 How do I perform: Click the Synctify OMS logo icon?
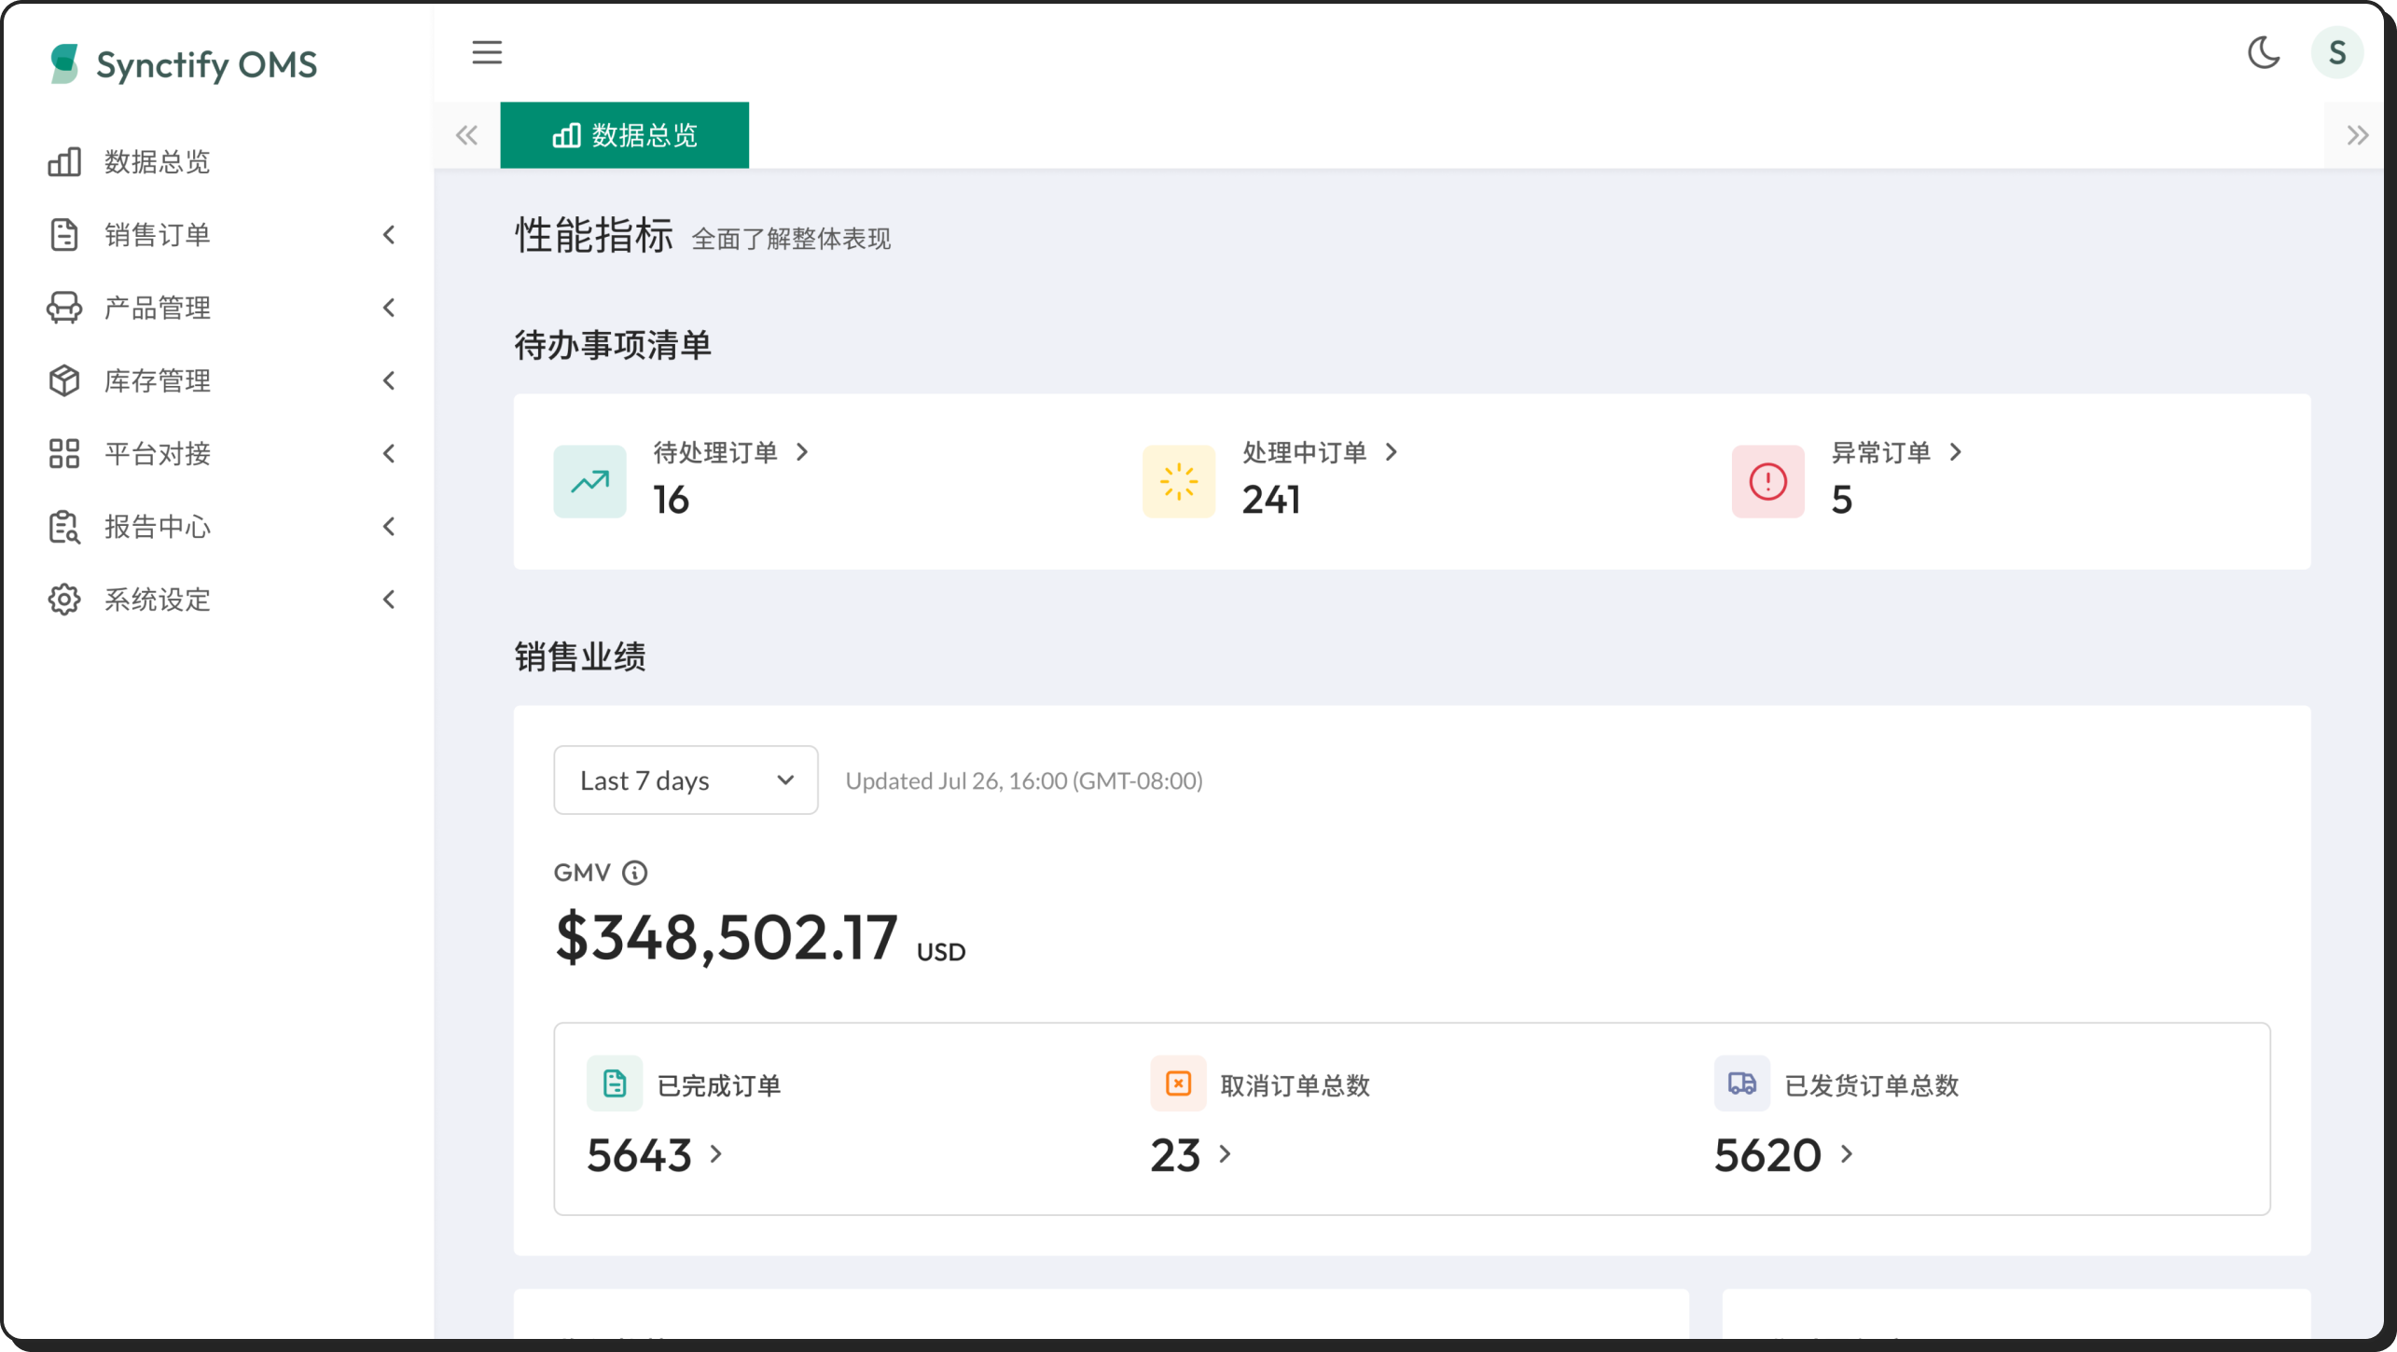pos(64,63)
